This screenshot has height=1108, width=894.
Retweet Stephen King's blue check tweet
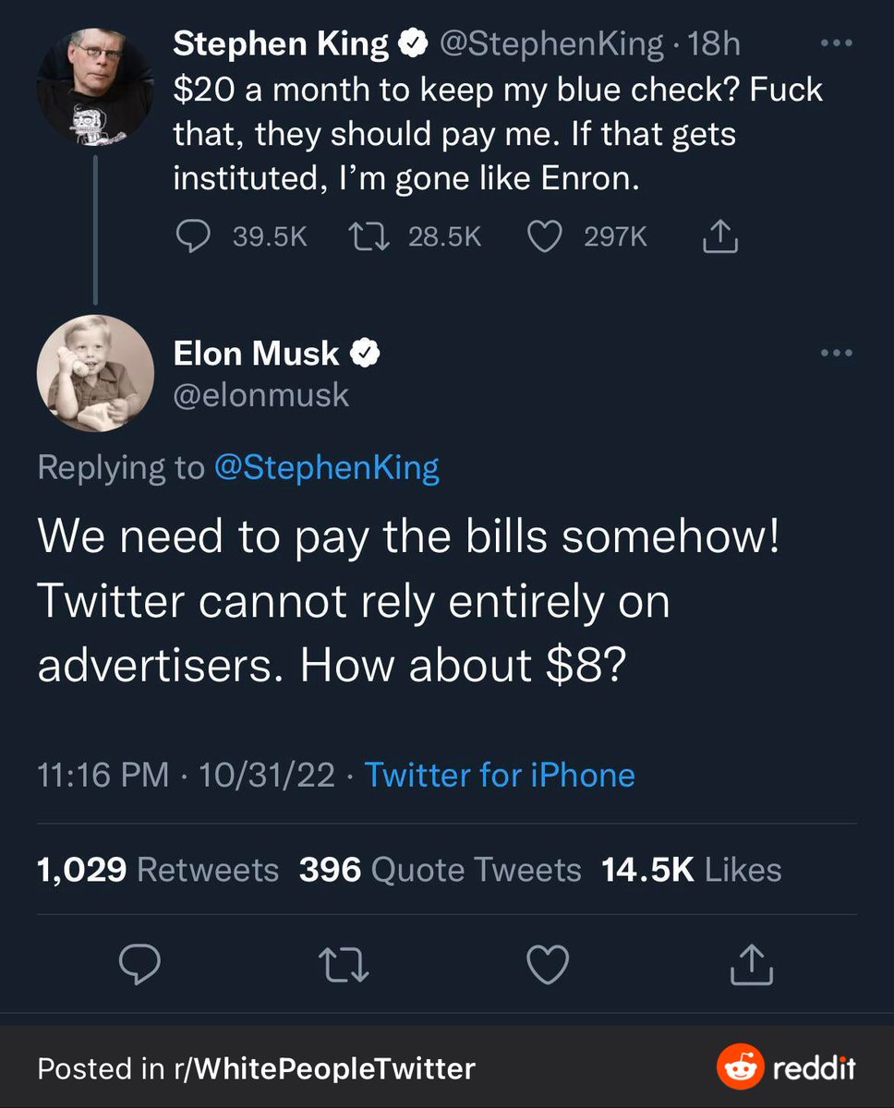[x=368, y=238]
